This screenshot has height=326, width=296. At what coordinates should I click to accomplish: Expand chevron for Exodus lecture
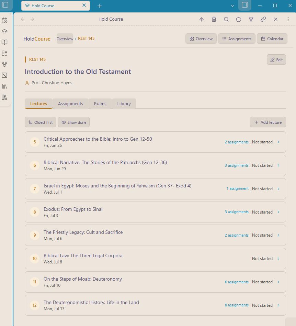[x=278, y=212]
